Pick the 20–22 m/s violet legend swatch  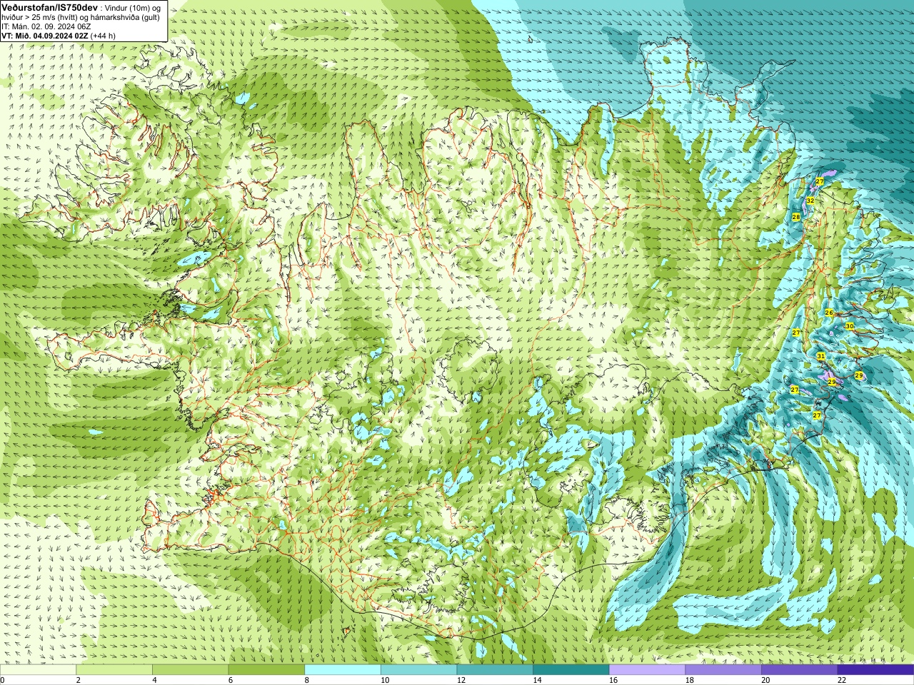(x=799, y=670)
